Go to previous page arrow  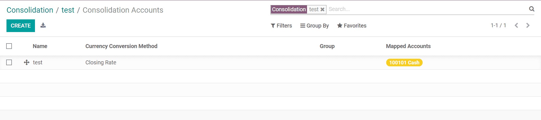[516, 25]
